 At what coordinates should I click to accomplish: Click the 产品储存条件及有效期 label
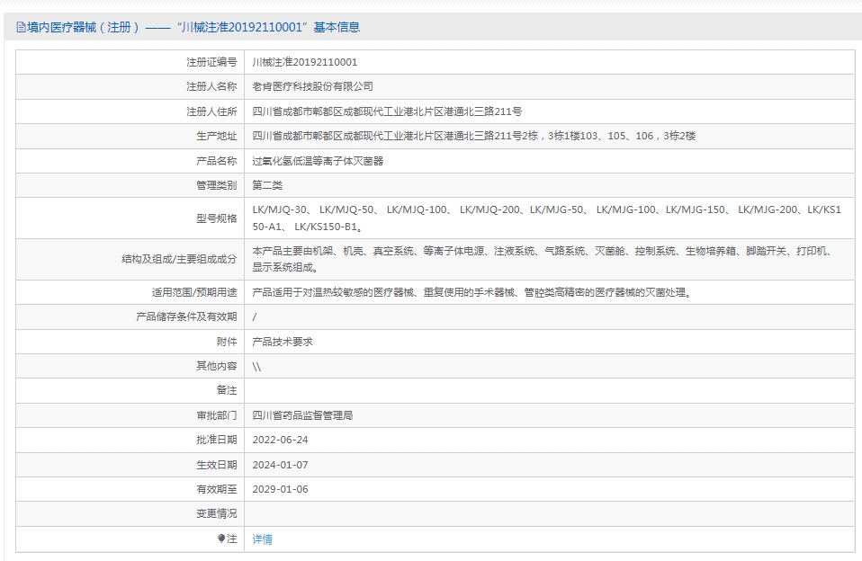(x=186, y=317)
